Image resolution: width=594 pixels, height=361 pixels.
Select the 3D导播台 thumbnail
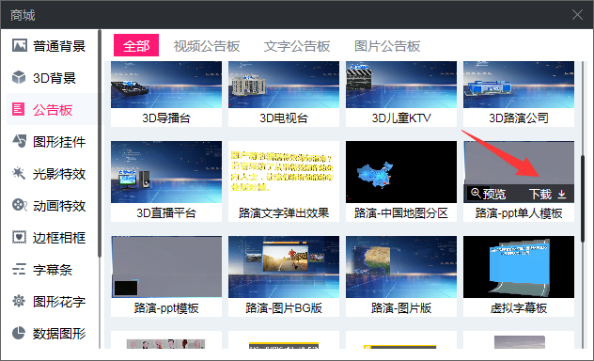click(166, 85)
